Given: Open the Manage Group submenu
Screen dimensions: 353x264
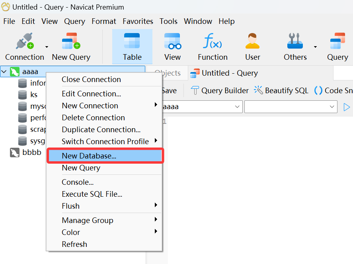Looking at the screenshot, I should pos(104,220).
